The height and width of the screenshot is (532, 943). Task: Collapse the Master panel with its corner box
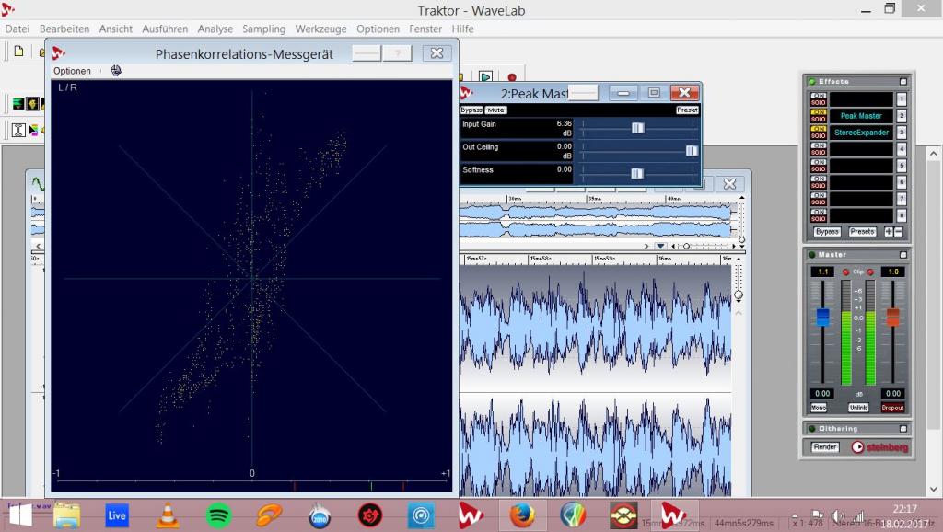pyautogui.click(x=902, y=255)
